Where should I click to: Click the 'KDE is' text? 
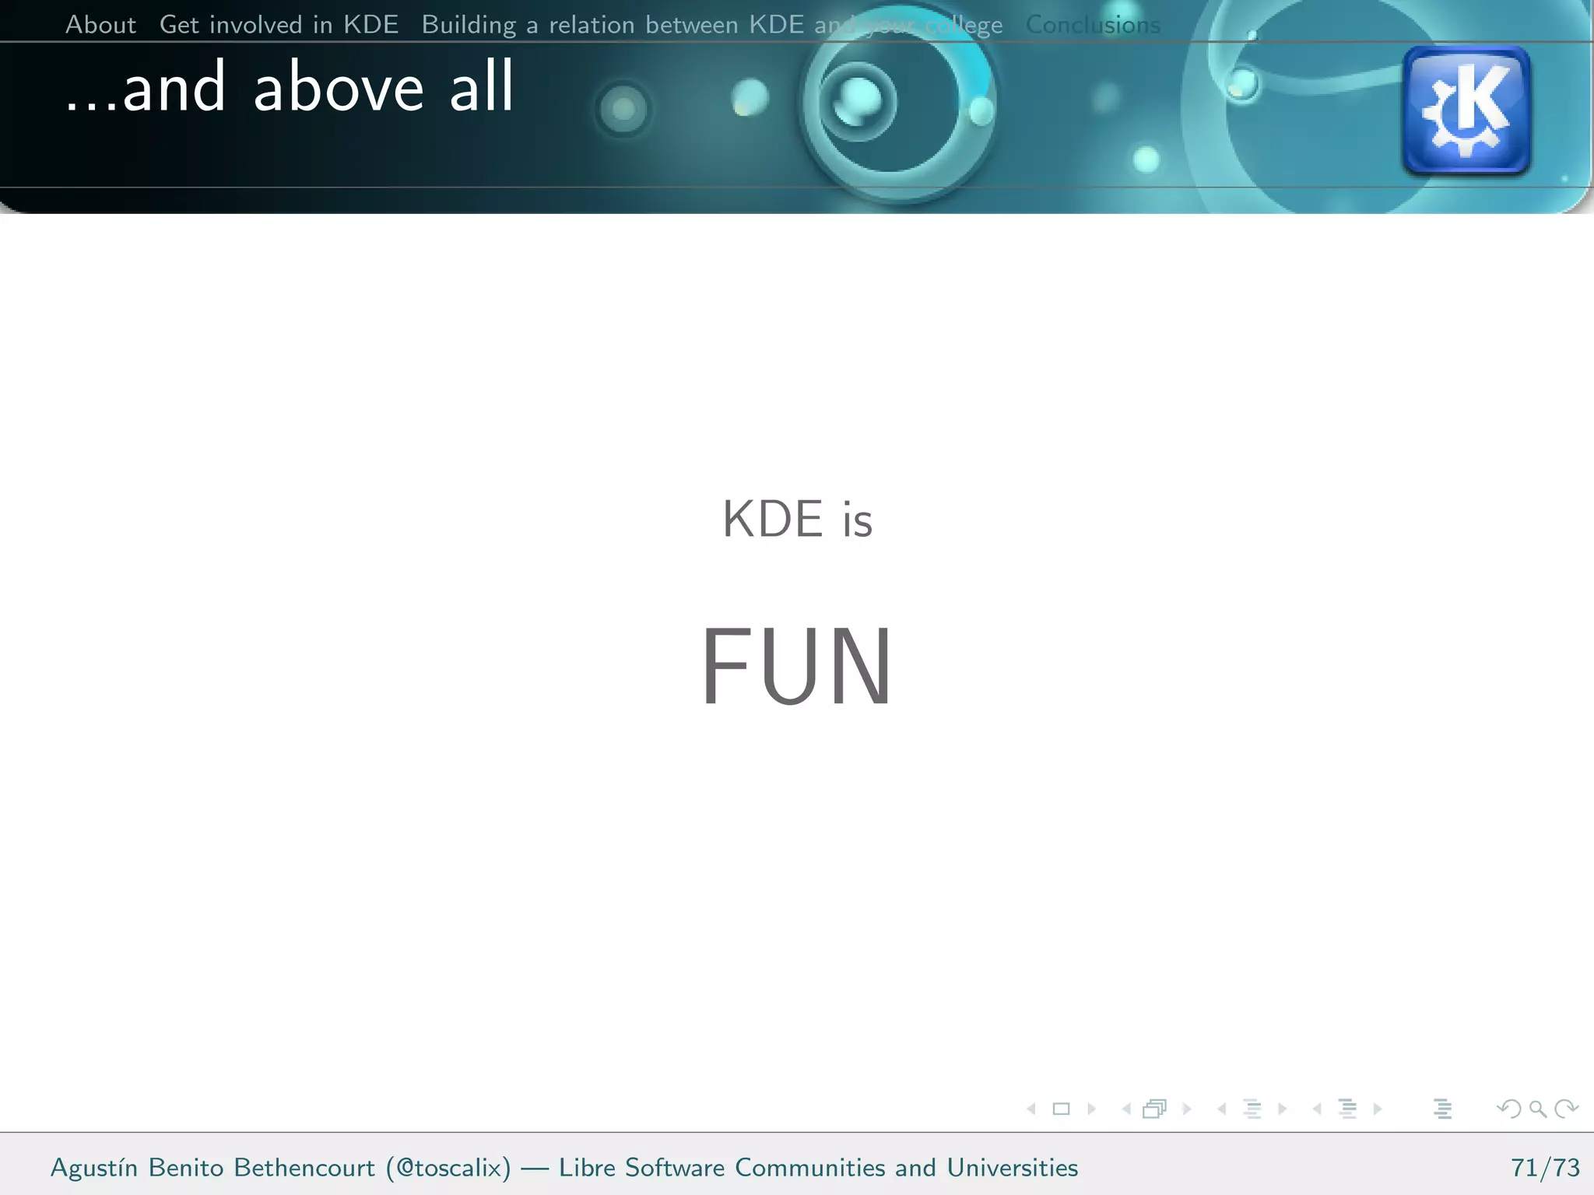point(797,519)
